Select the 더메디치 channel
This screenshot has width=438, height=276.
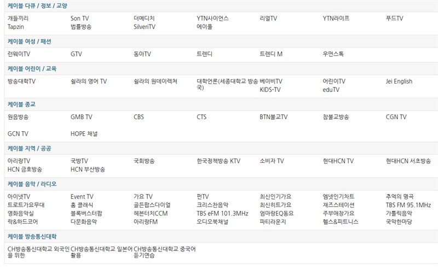144,19
